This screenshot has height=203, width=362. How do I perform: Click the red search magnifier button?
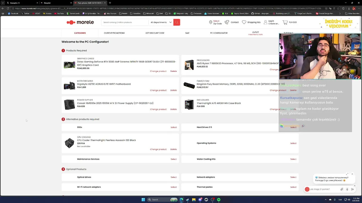click(177, 22)
